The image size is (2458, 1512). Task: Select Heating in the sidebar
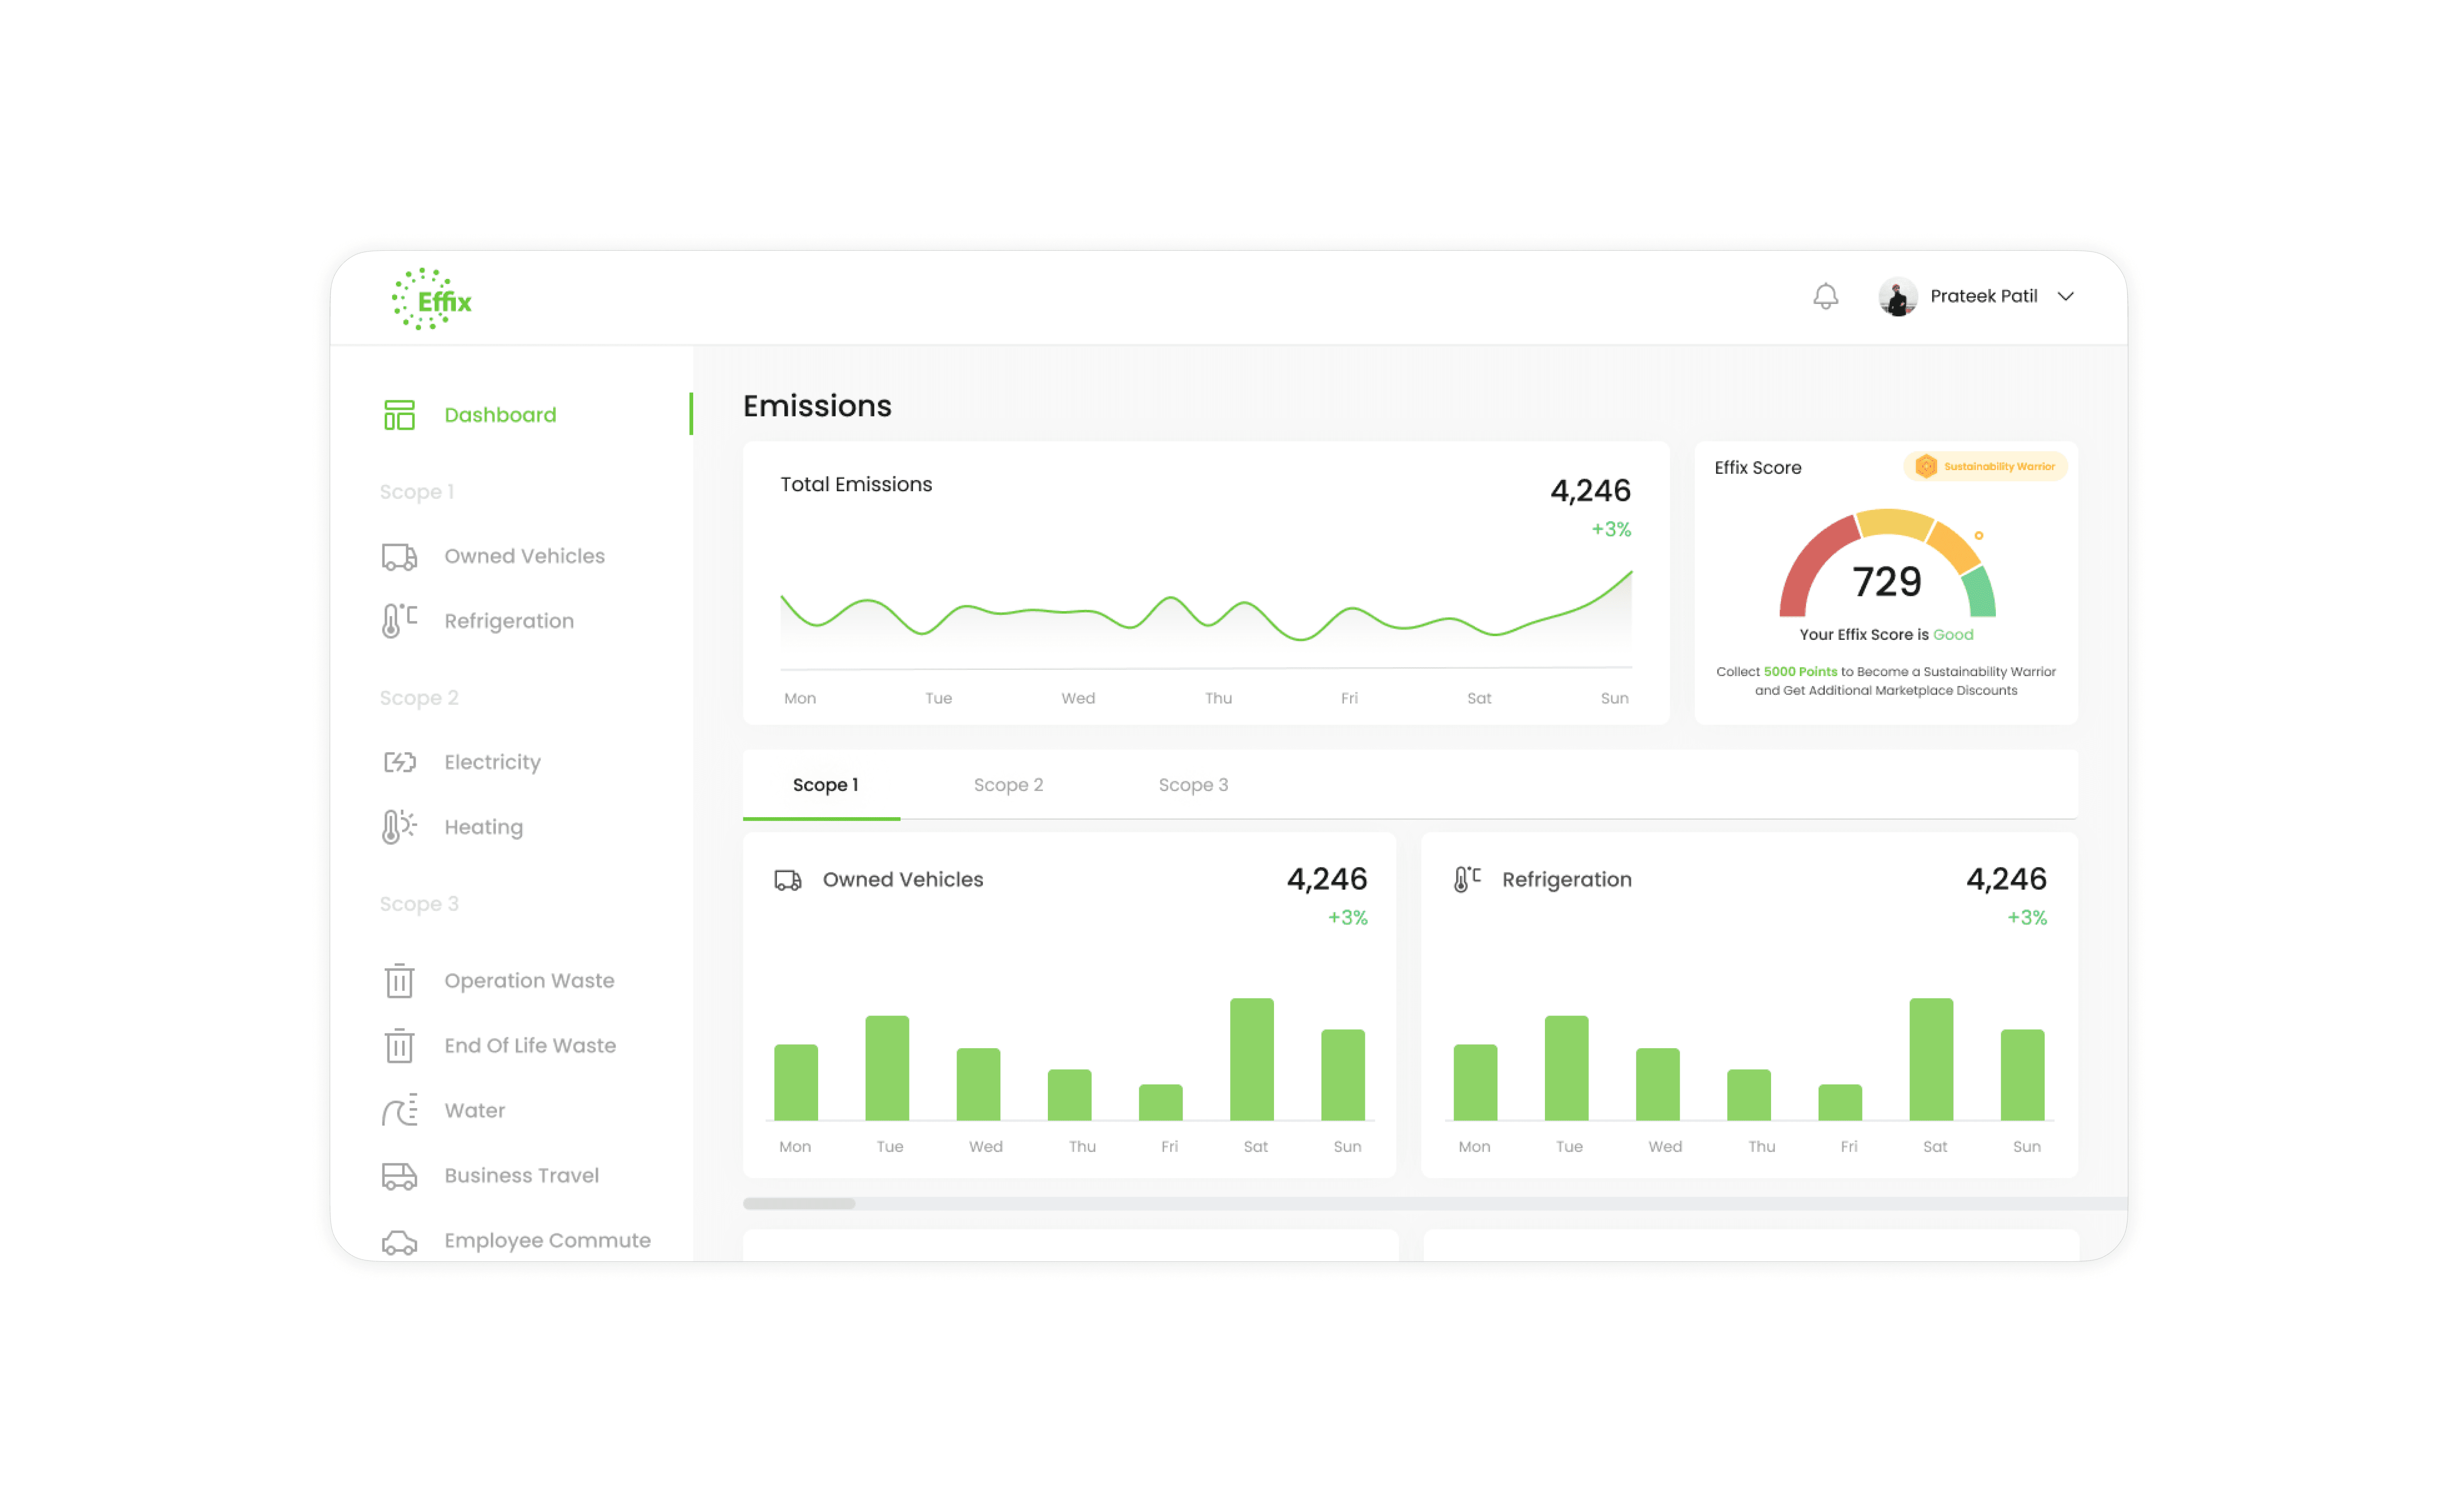click(x=483, y=827)
